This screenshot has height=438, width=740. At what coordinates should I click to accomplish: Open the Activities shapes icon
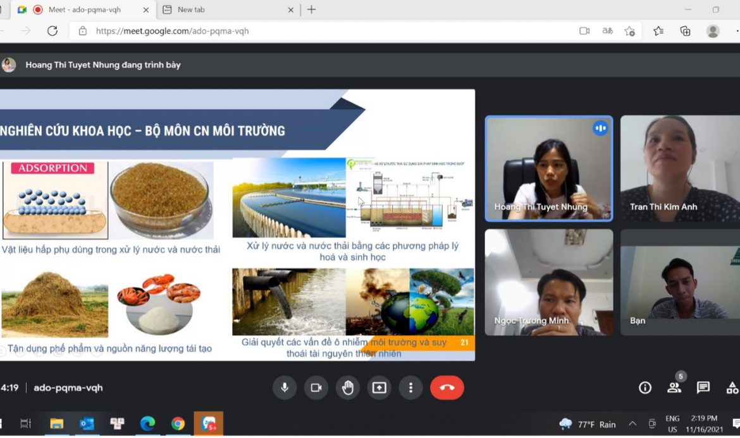pyautogui.click(x=732, y=388)
